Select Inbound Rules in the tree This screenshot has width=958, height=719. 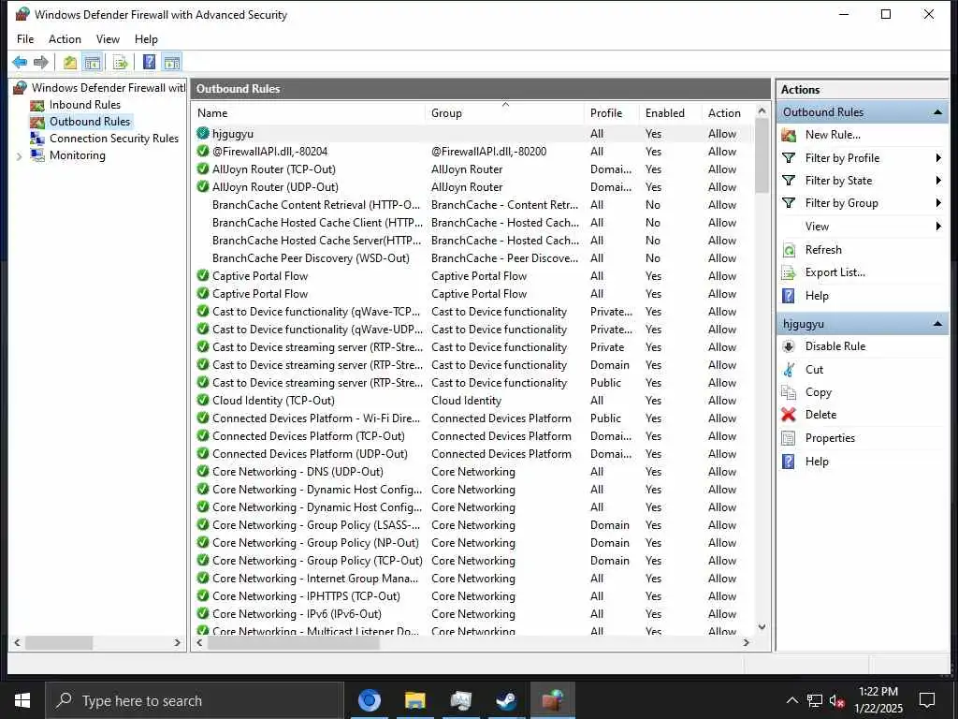(x=85, y=105)
